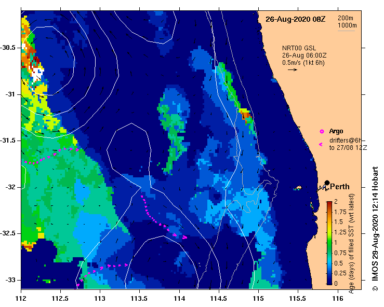Click the longitude axis label 116
Viewport: 384px width, 307px height.
pyautogui.click(x=338, y=299)
